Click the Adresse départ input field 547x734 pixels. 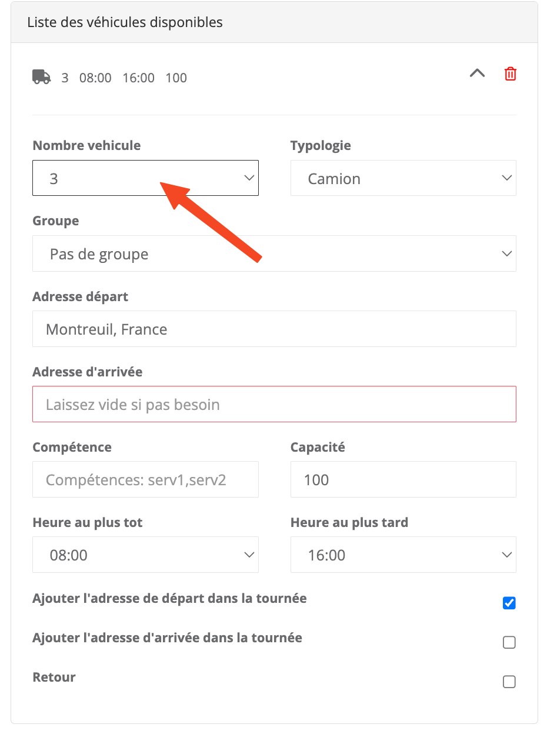[274, 329]
